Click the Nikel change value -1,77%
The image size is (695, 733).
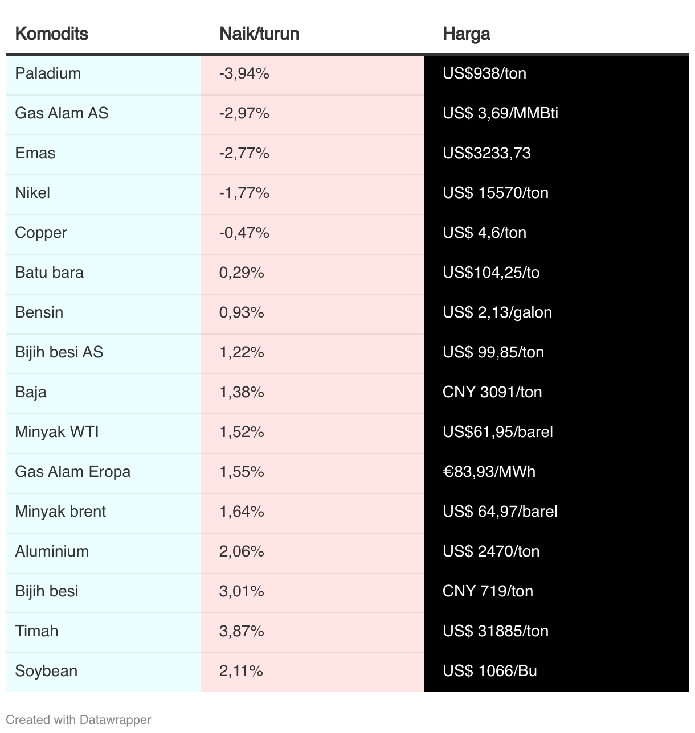244,193
